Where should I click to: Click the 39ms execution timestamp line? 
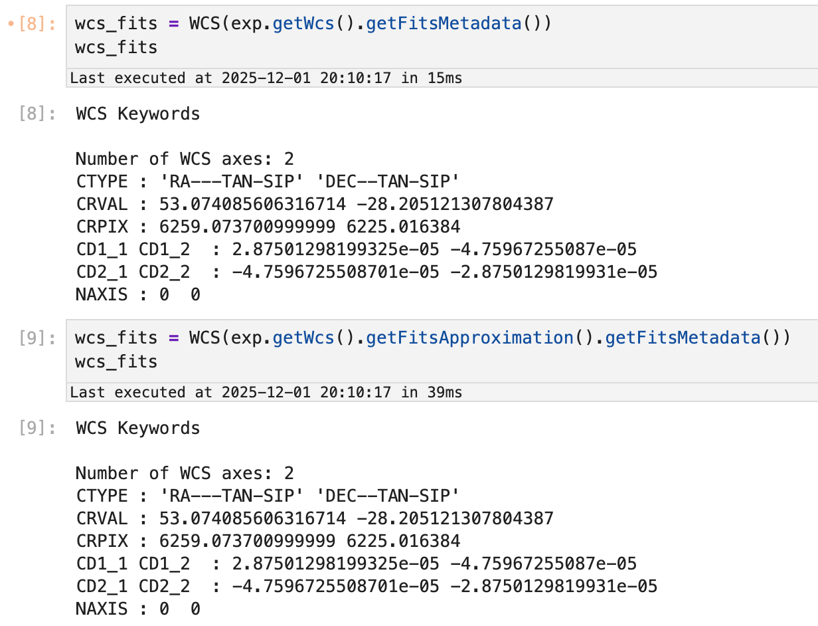[x=266, y=392]
